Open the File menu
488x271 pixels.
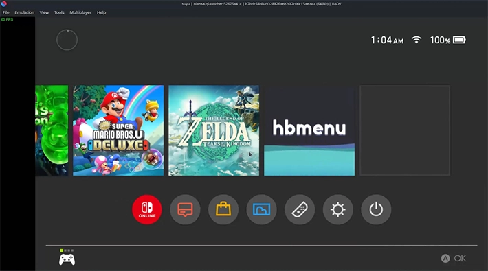6,12
